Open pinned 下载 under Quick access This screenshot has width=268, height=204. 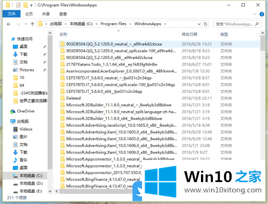[x=24, y=54]
